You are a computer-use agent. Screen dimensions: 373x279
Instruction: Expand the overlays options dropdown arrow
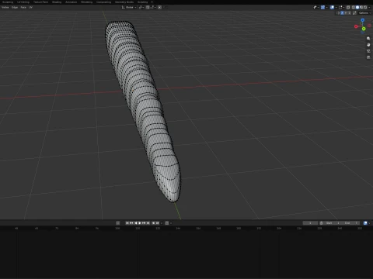(x=336, y=7)
